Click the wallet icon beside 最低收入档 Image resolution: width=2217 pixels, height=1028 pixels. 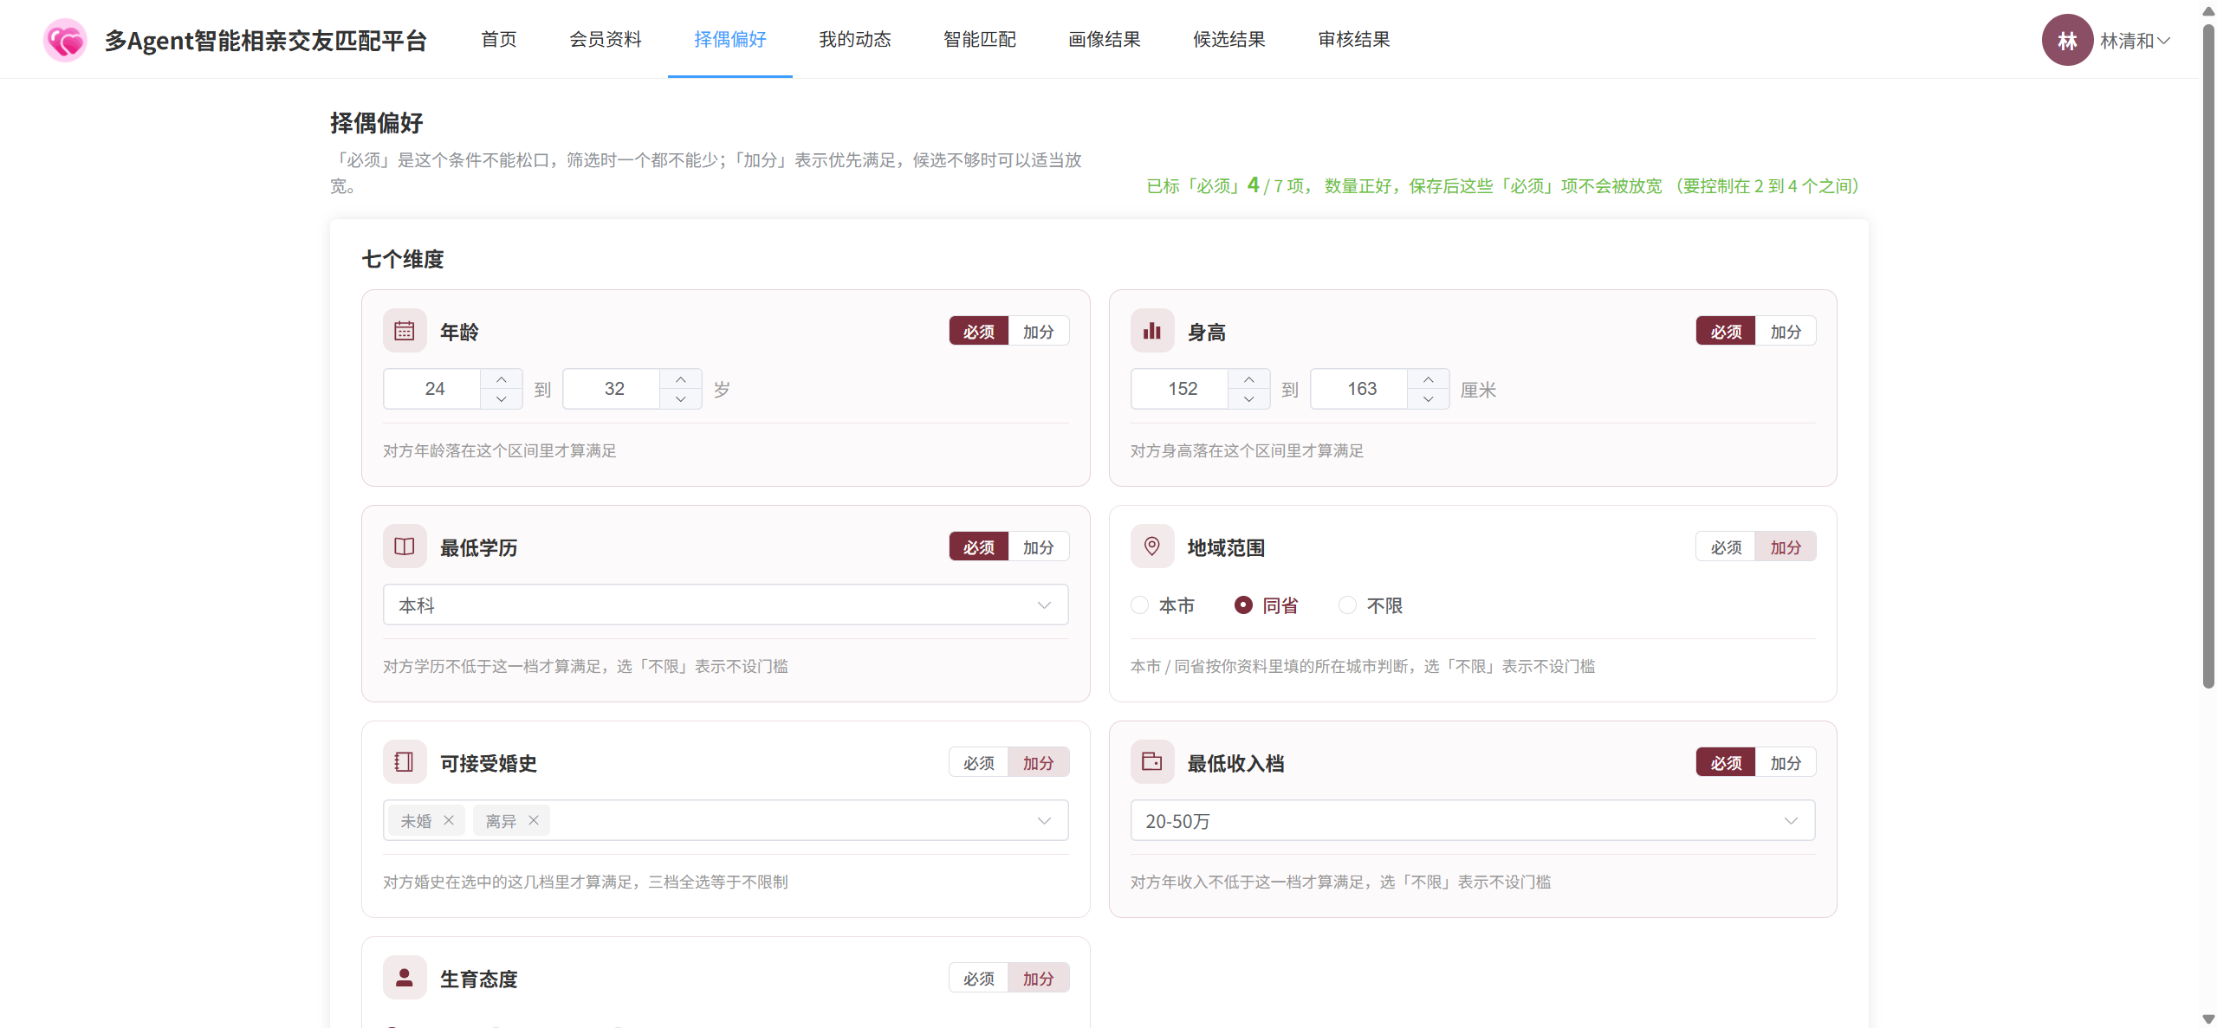(x=1151, y=762)
